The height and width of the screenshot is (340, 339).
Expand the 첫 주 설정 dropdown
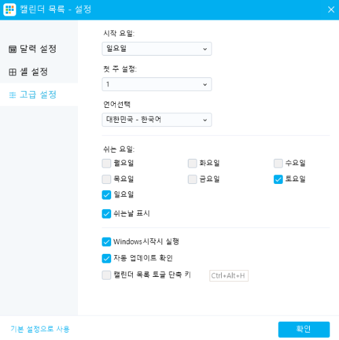[157, 84]
